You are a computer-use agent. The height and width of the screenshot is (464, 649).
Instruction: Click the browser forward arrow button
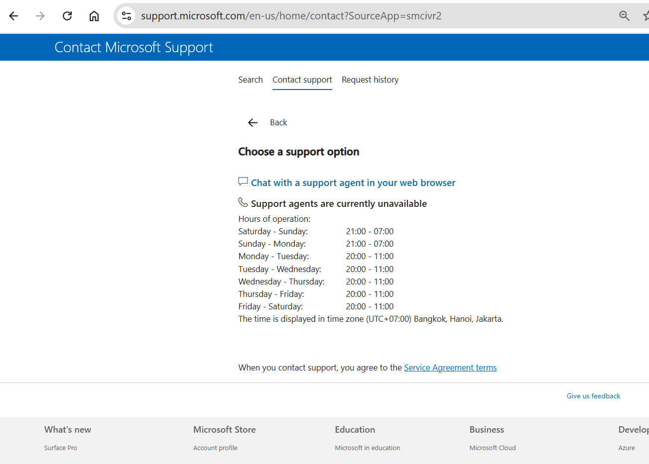[x=40, y=16]
